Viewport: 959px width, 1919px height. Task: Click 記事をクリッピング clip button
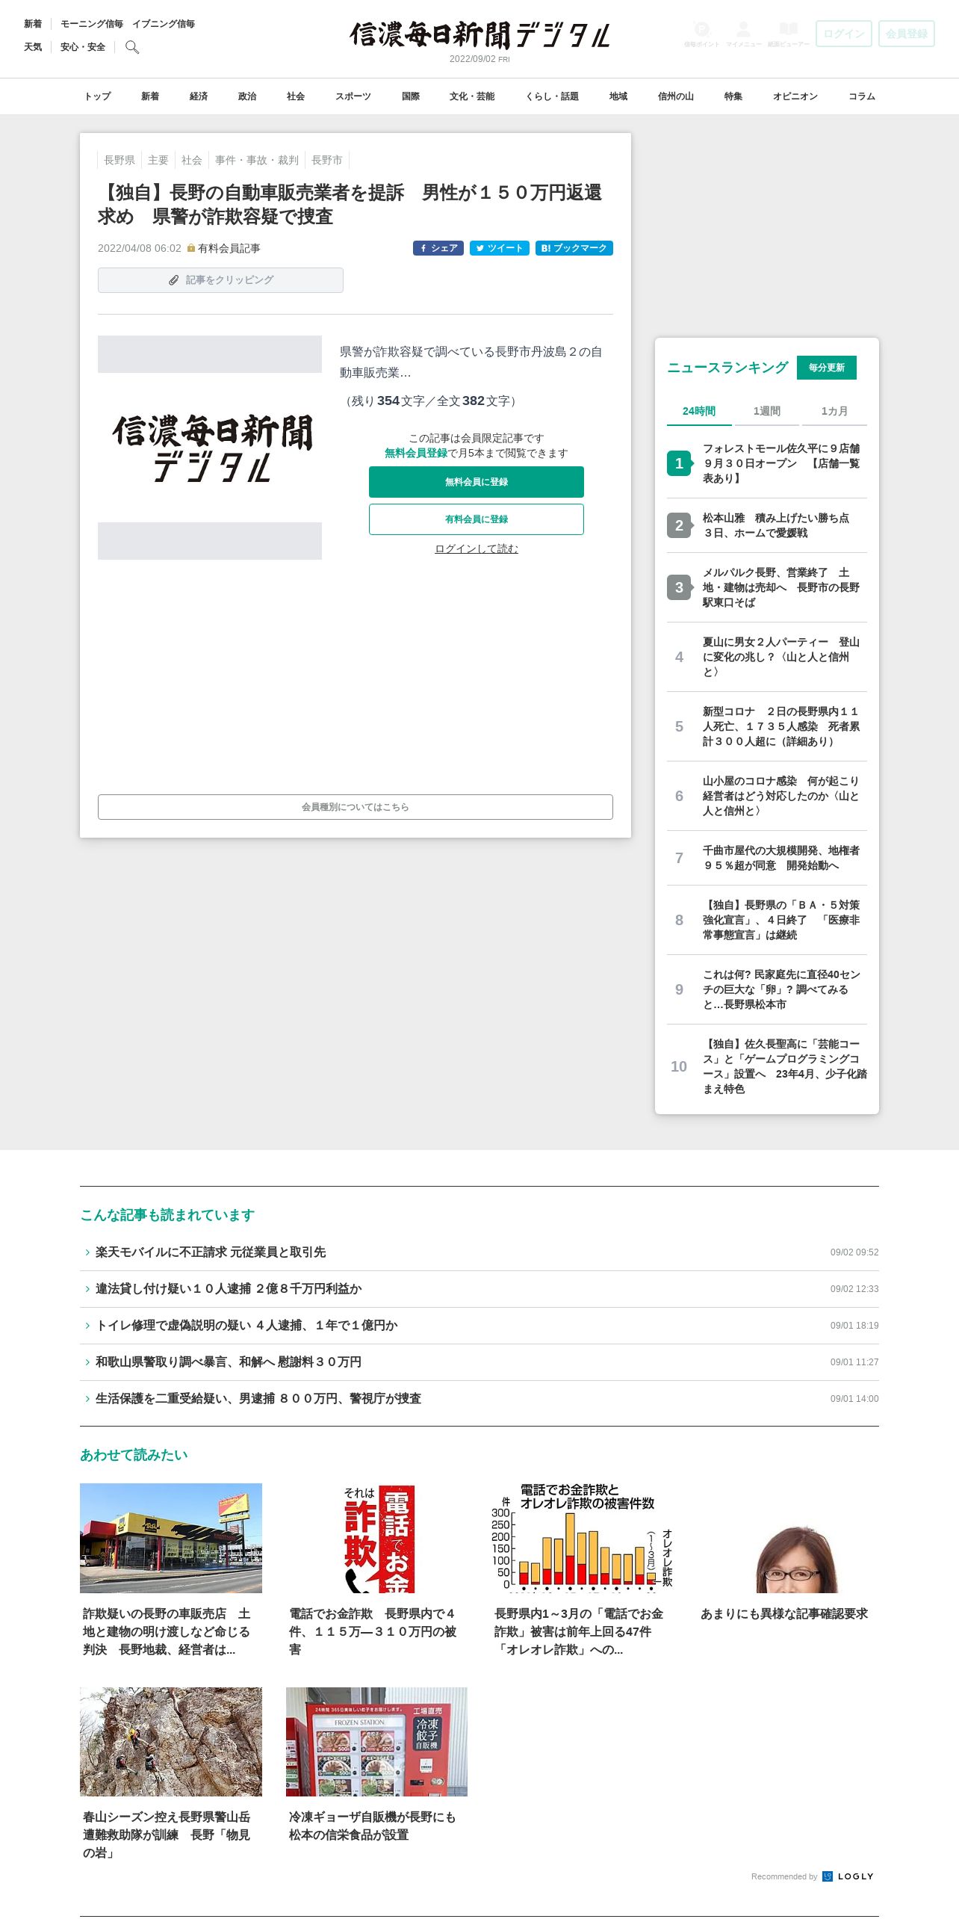(x=220, y=280)
